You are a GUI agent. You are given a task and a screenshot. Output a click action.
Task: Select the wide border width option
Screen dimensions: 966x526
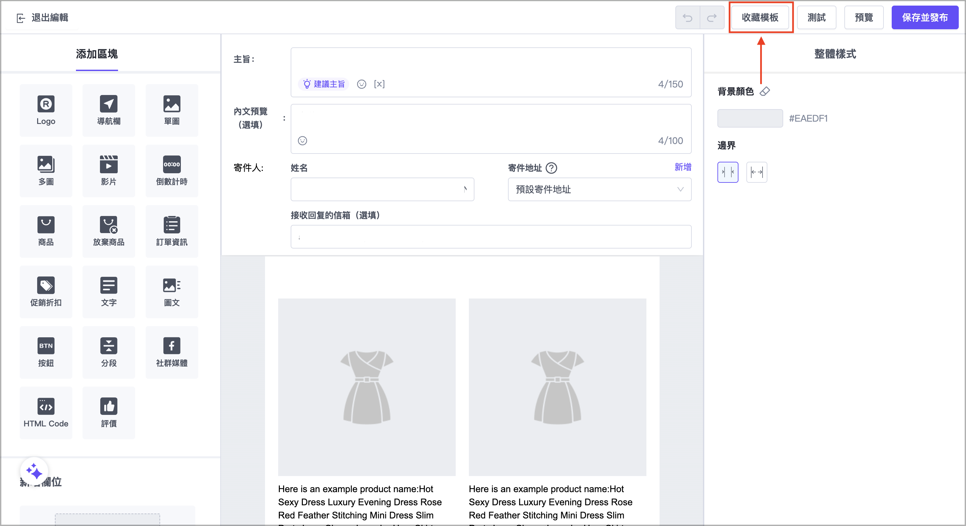tap(756, 172)
